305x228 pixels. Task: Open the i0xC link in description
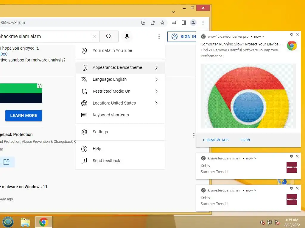4,54
